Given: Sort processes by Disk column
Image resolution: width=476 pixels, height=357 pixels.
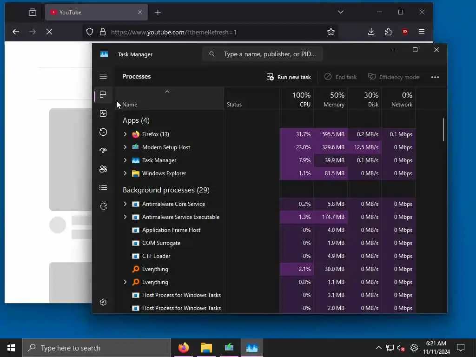Looking at the screenshot, I should 364,99.
